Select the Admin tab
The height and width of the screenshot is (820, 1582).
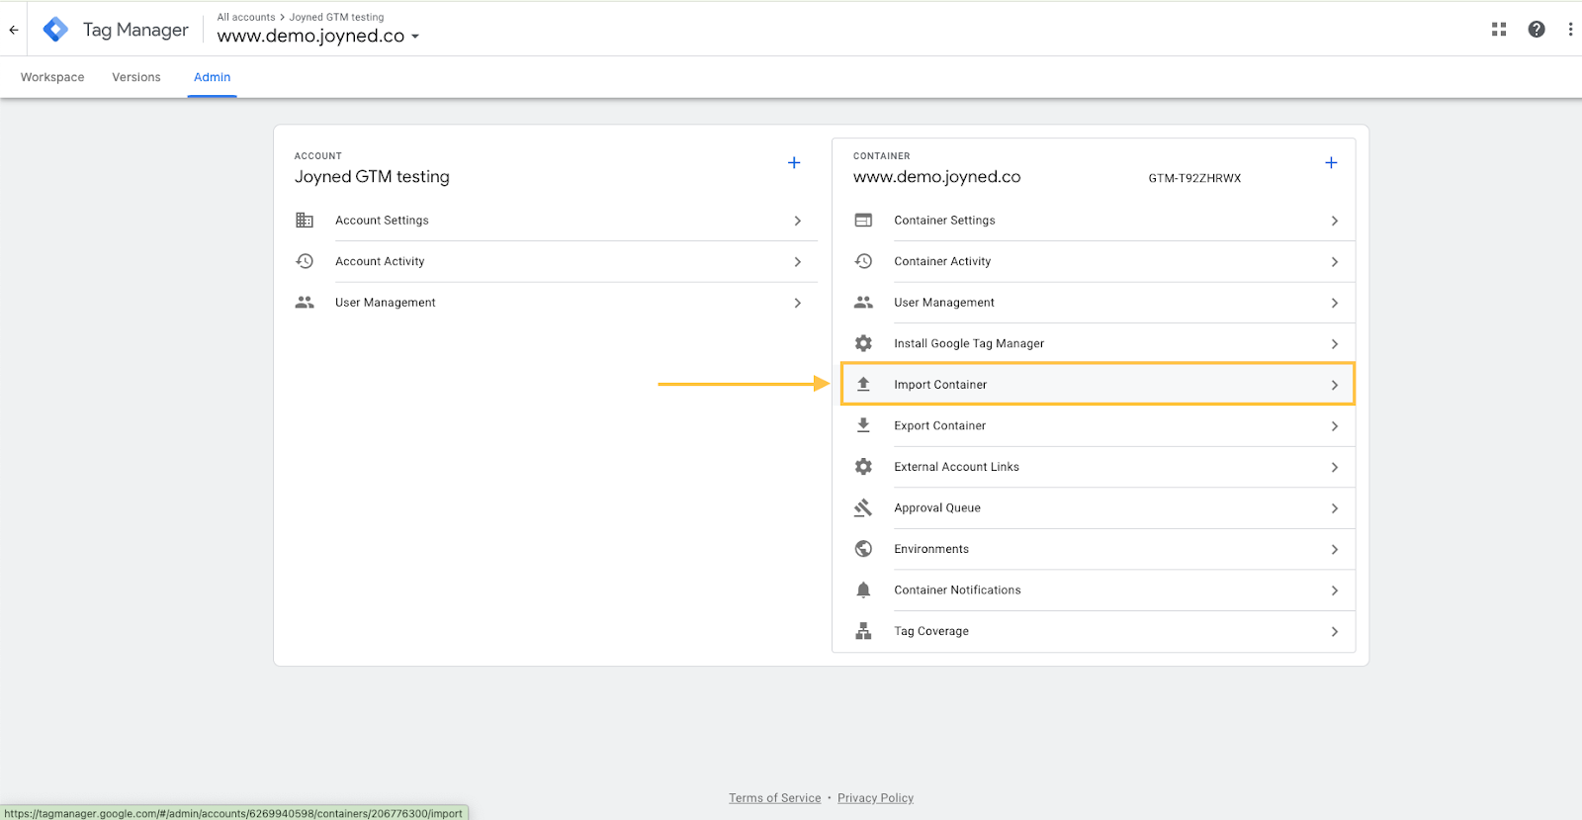212,77
